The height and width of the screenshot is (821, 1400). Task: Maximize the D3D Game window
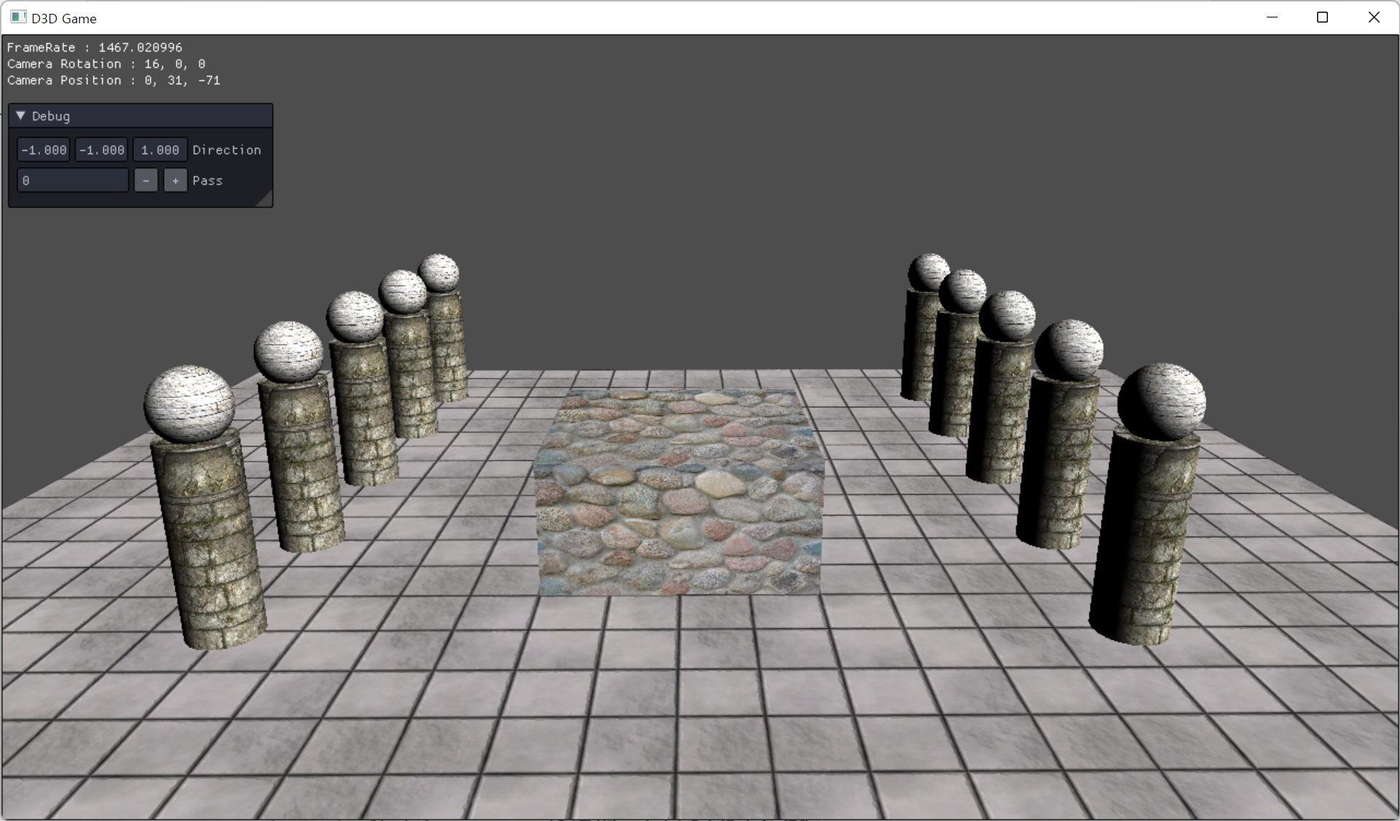click(x=1322, y=17)
